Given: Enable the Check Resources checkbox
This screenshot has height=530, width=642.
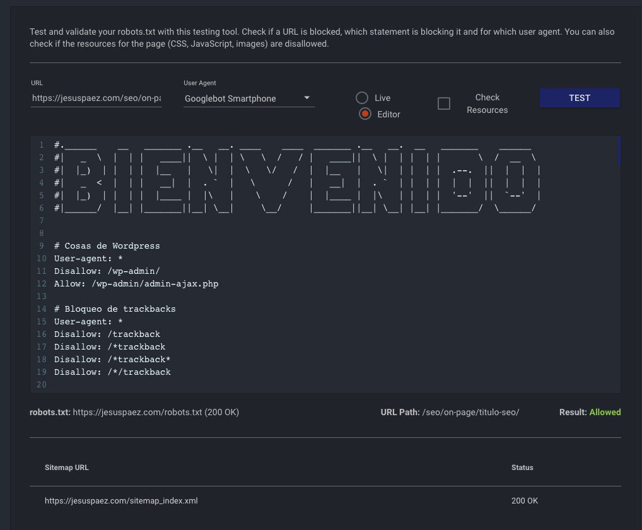Looking at the screenshot, I should [444, 103].
